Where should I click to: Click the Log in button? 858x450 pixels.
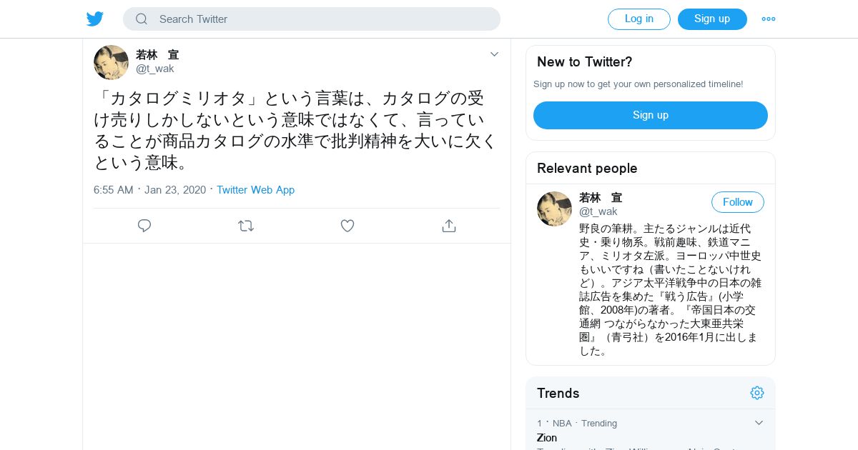point(639,19)
